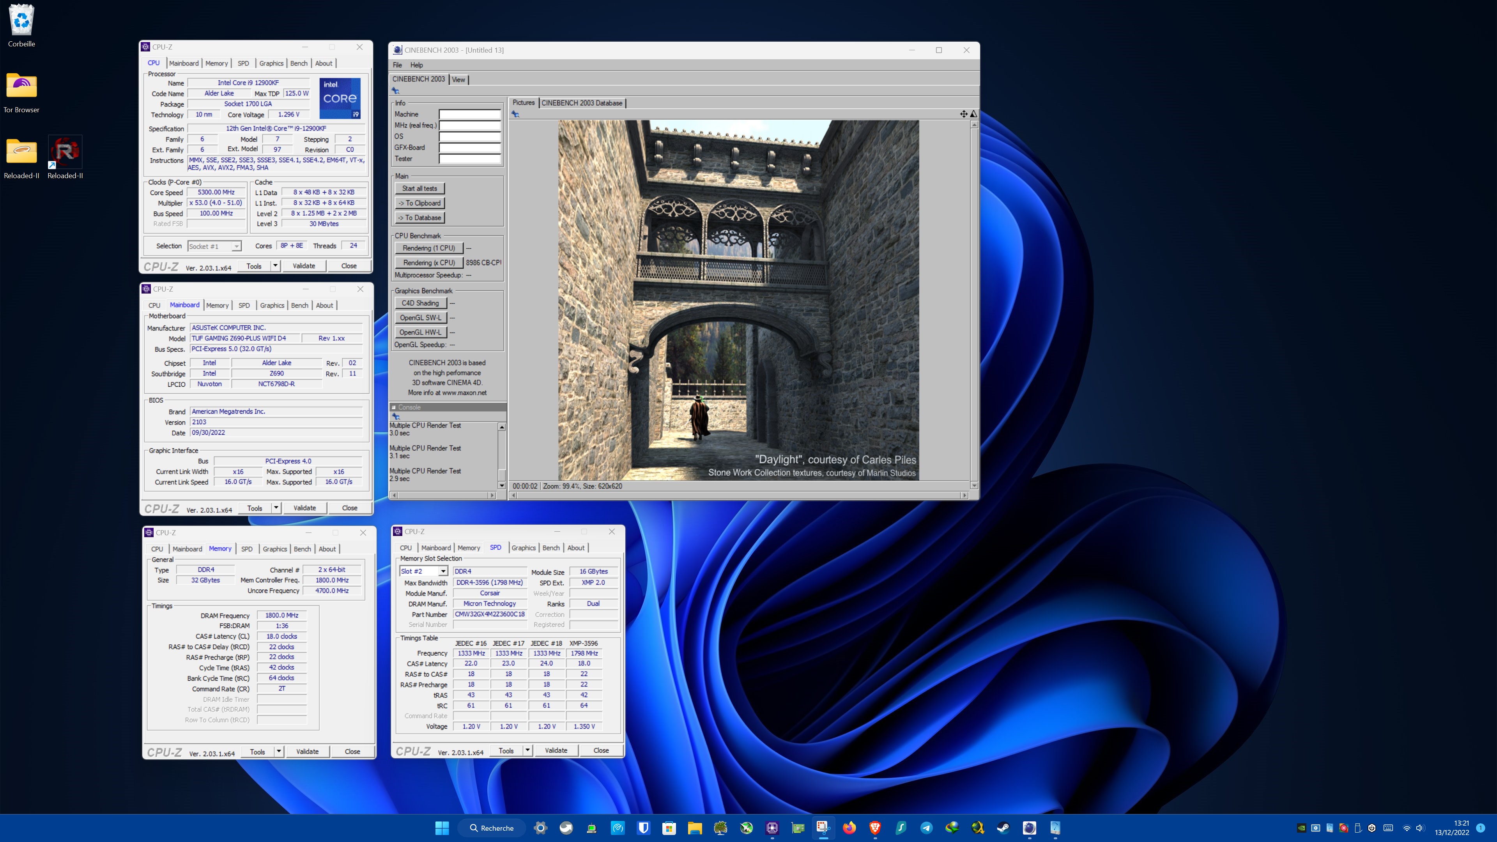Click the Windows Start button
Screen dimensions: 1497x842
point(442,828)
